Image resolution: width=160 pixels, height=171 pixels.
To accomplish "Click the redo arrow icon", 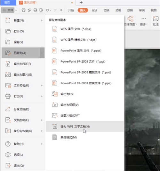I will coord(55,10).
